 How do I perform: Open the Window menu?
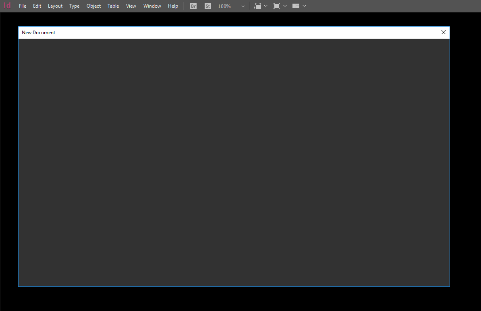click(x=152, y=6)
